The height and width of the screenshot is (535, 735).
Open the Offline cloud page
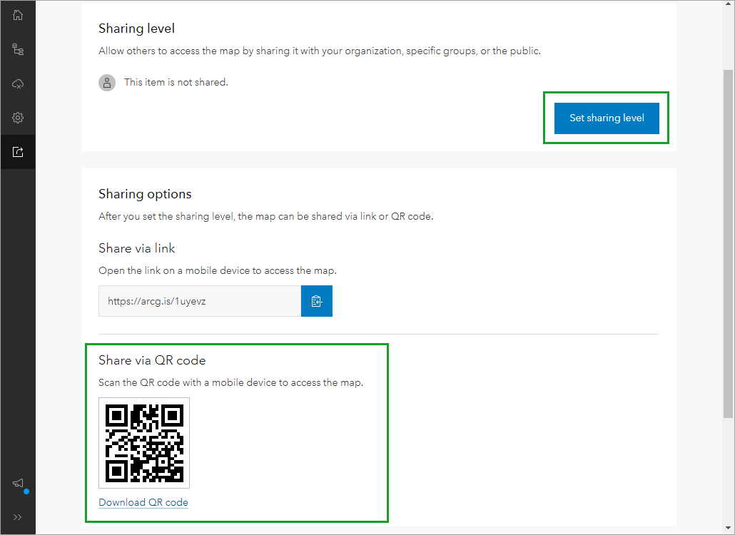(18, 83)
